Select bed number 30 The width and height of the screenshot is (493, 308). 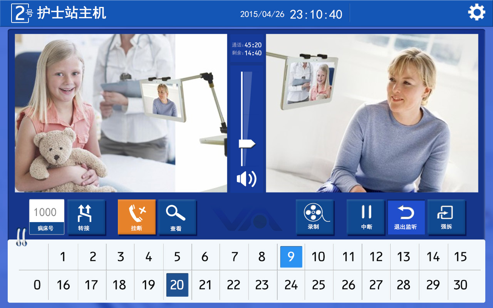click(461, 285)
